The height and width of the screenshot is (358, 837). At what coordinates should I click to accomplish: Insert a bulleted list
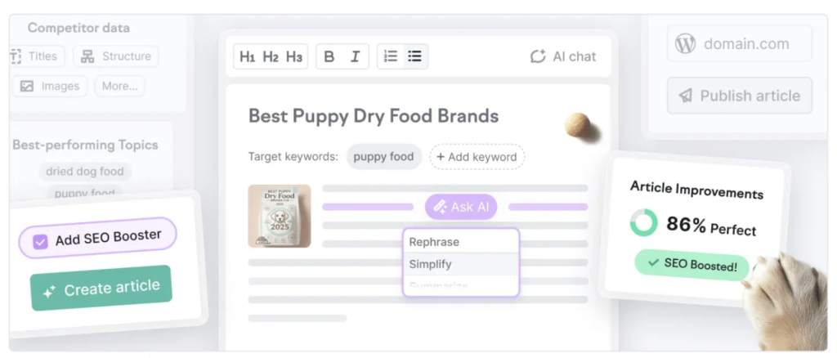click(414, 56)
